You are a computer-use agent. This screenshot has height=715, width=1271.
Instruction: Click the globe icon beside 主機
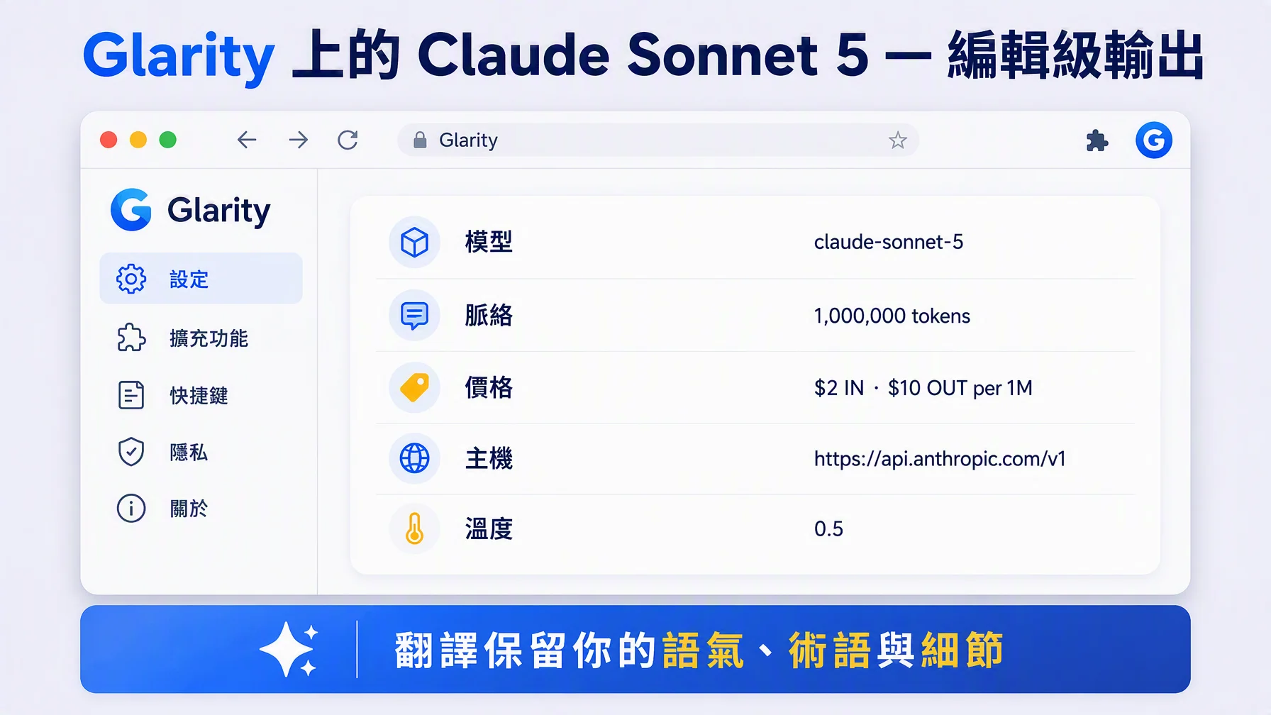click(415, 458)
